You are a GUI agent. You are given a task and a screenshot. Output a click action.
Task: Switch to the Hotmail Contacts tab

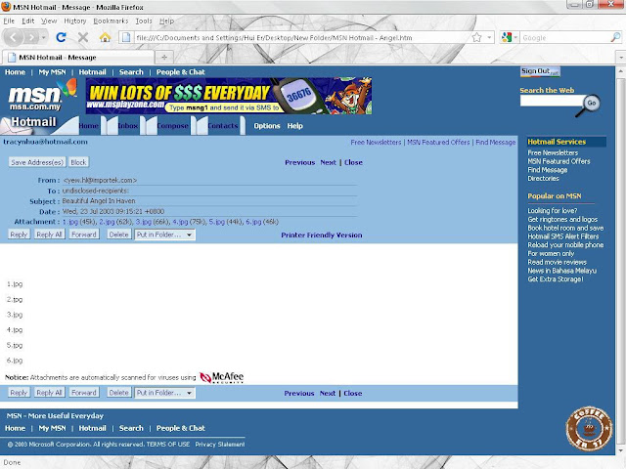tap(222, 126)
